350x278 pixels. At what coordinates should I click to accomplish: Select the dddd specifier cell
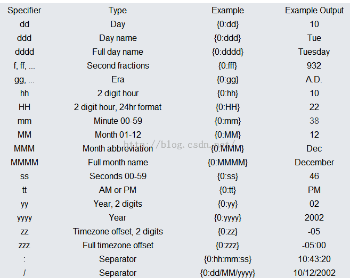[x=25, y=52]
